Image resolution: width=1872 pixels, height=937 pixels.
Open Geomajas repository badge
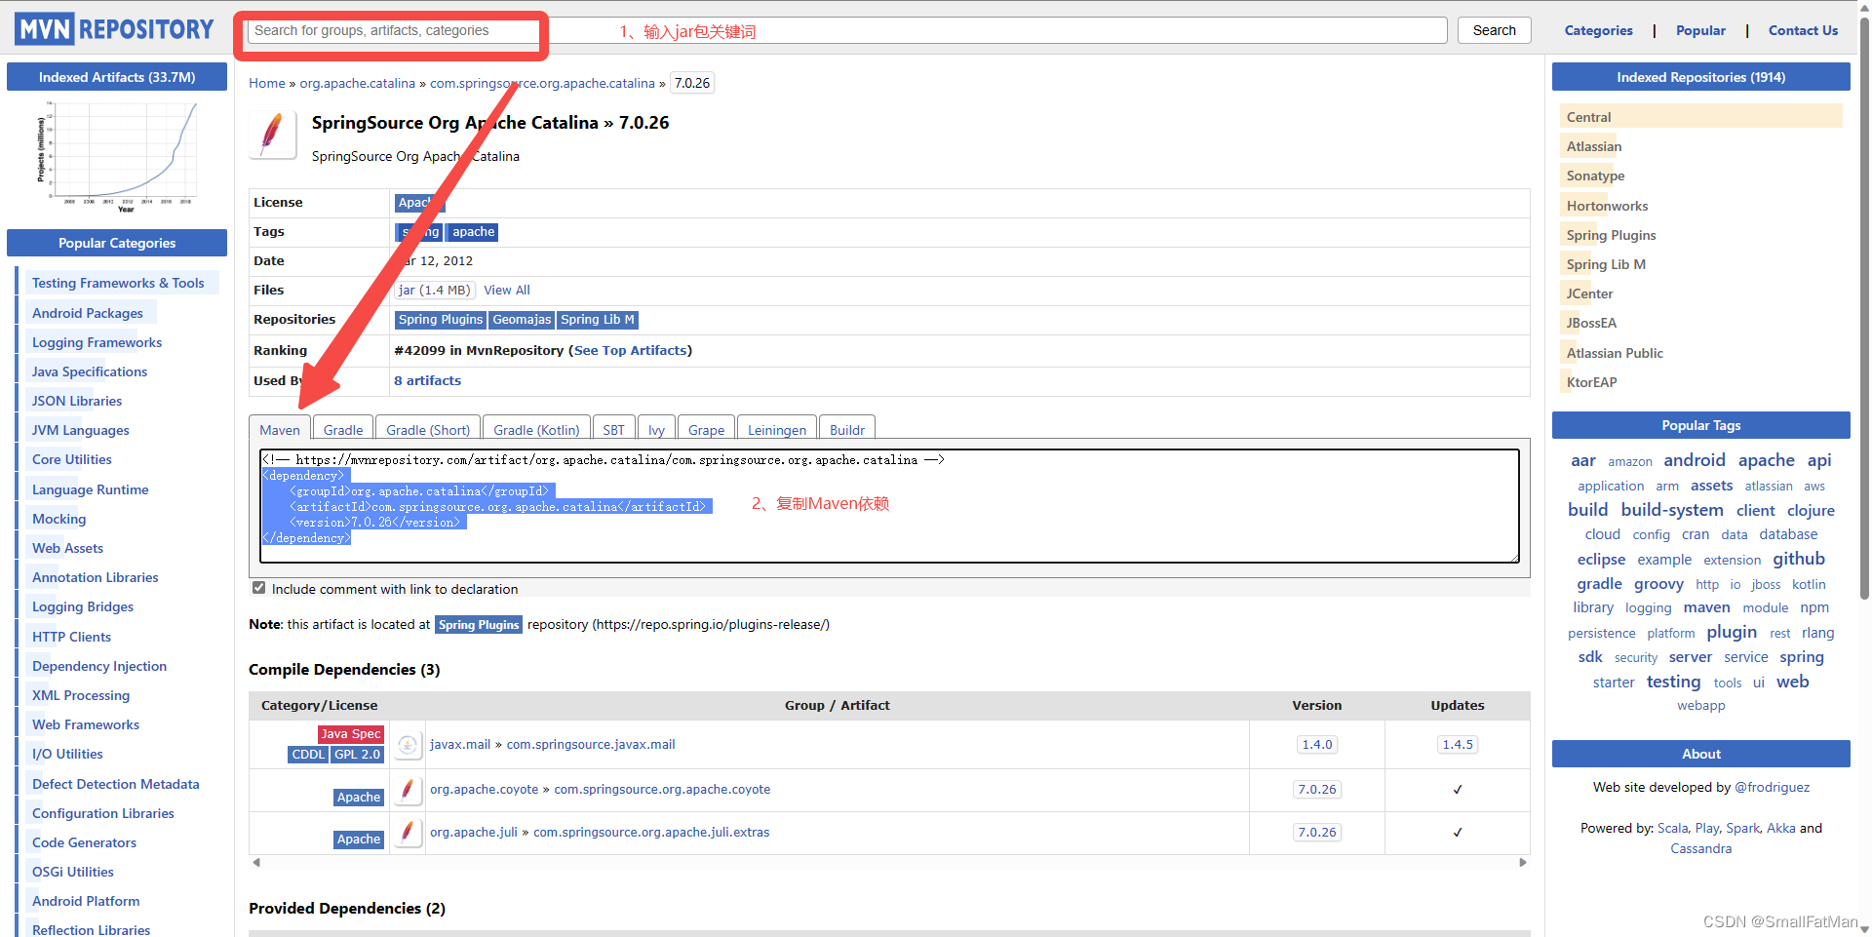[522, 320]
